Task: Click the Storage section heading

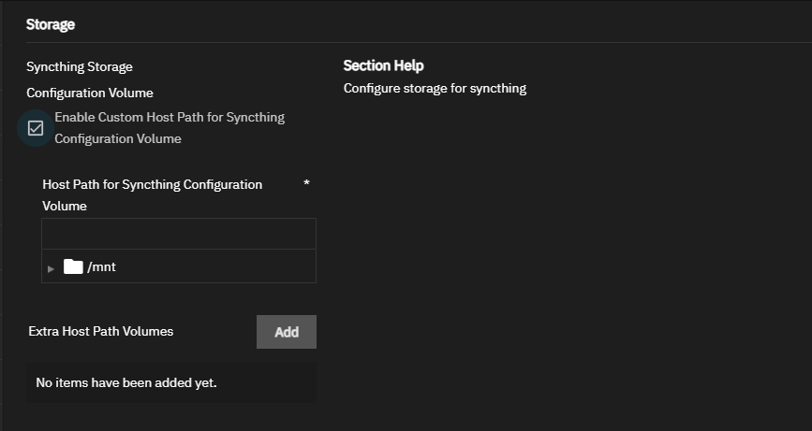Action: tap(51, 25)
